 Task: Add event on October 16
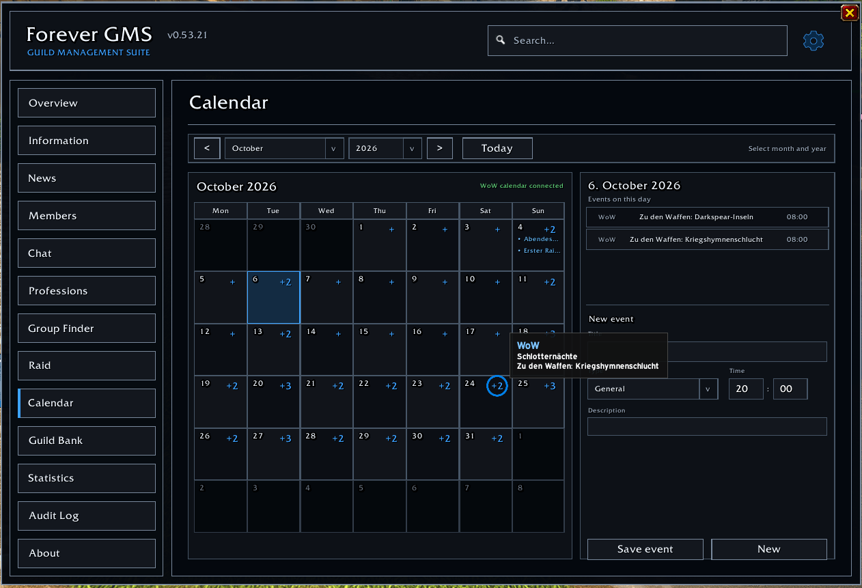click(x=445, y=334)
